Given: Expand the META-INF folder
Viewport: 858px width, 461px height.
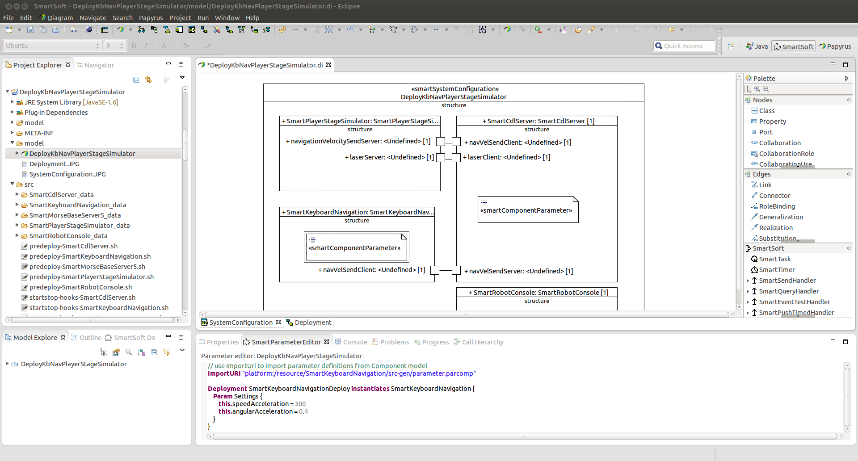Looking at the screenshot, I should 12,133.
